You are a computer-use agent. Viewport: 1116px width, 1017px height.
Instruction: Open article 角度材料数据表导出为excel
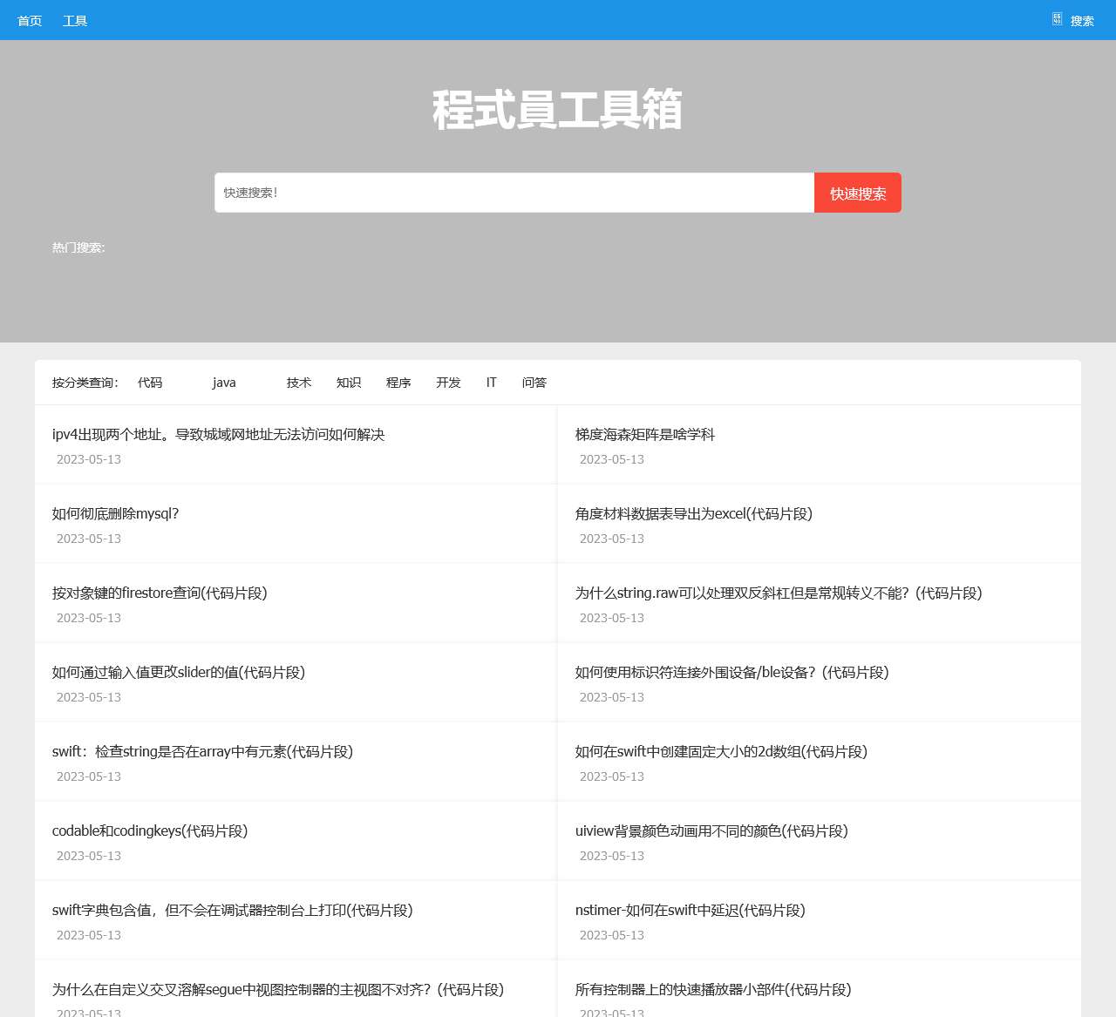point(694,513)
